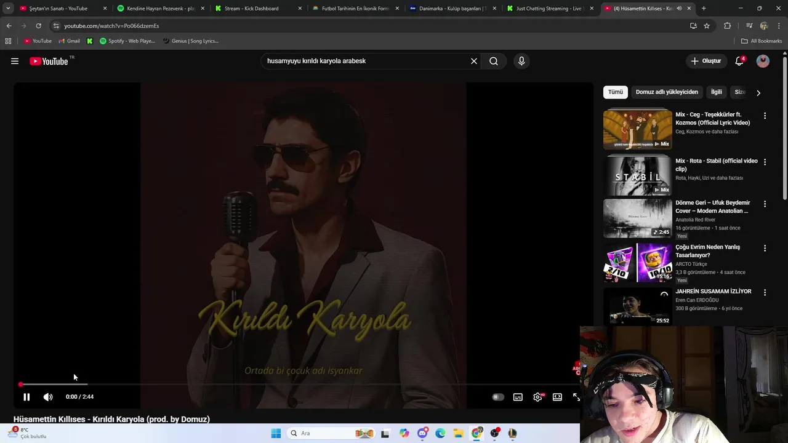This screenshot has width=788, height=443.
Task: Mute audio on the Hüsamettin Kılıses tab
Action: point(679,9)
